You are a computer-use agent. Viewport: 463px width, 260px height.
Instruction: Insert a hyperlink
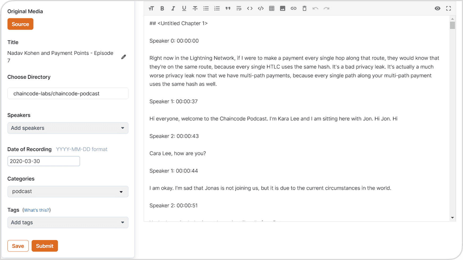(293, 8)
